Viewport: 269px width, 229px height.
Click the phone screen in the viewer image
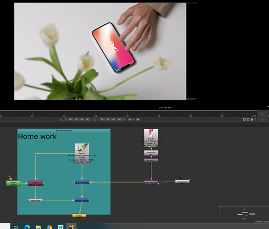pos(113,47)
